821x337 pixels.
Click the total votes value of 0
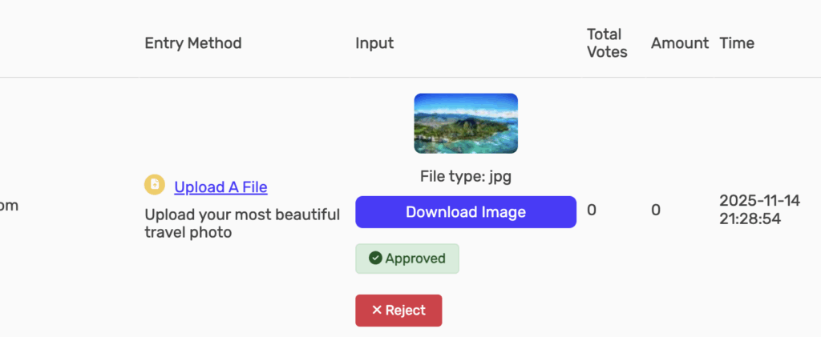click(x=592, y=211)
